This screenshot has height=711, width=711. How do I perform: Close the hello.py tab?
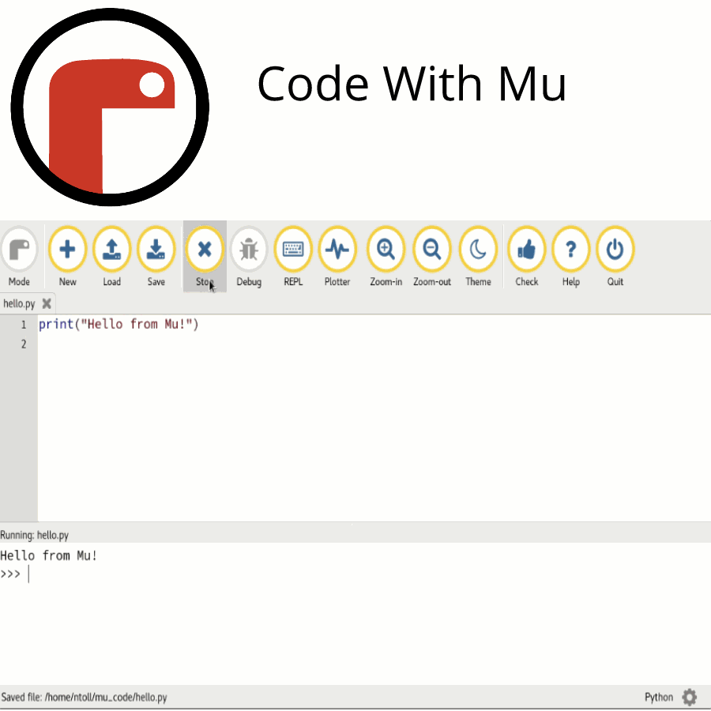[47, 303]
